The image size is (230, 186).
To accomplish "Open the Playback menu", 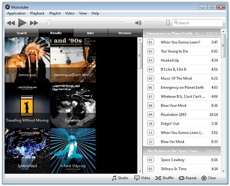I will point(37,14).
